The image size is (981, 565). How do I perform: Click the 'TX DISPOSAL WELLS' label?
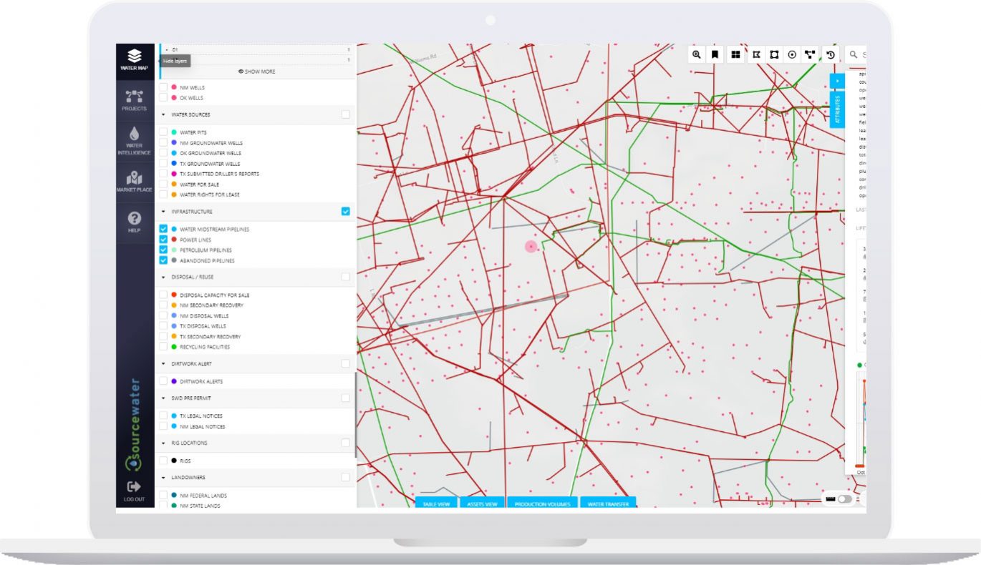(x=204, y=326)
